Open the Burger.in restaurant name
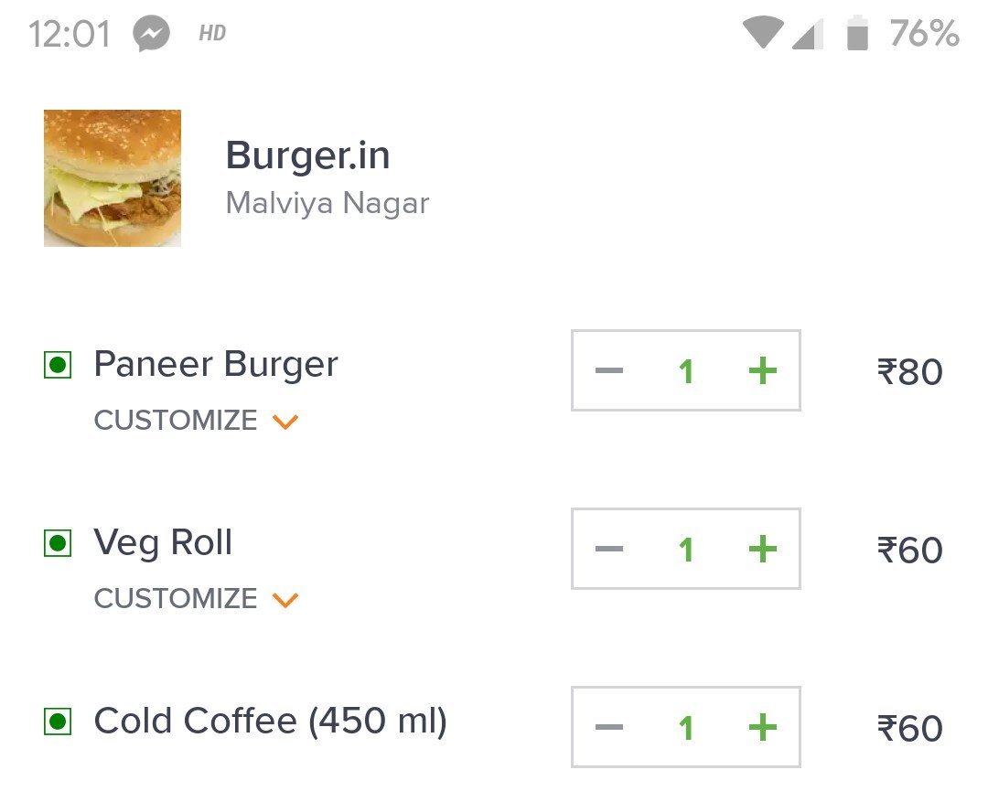This screenshot has width=988, height=802. coord(307,155)
